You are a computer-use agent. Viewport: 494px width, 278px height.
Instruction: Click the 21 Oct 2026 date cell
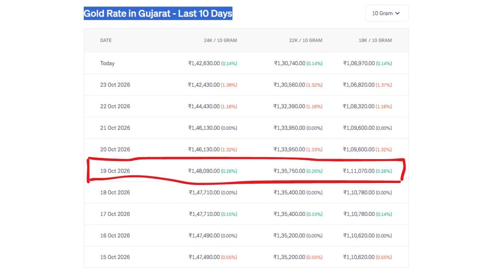(115, 128)
